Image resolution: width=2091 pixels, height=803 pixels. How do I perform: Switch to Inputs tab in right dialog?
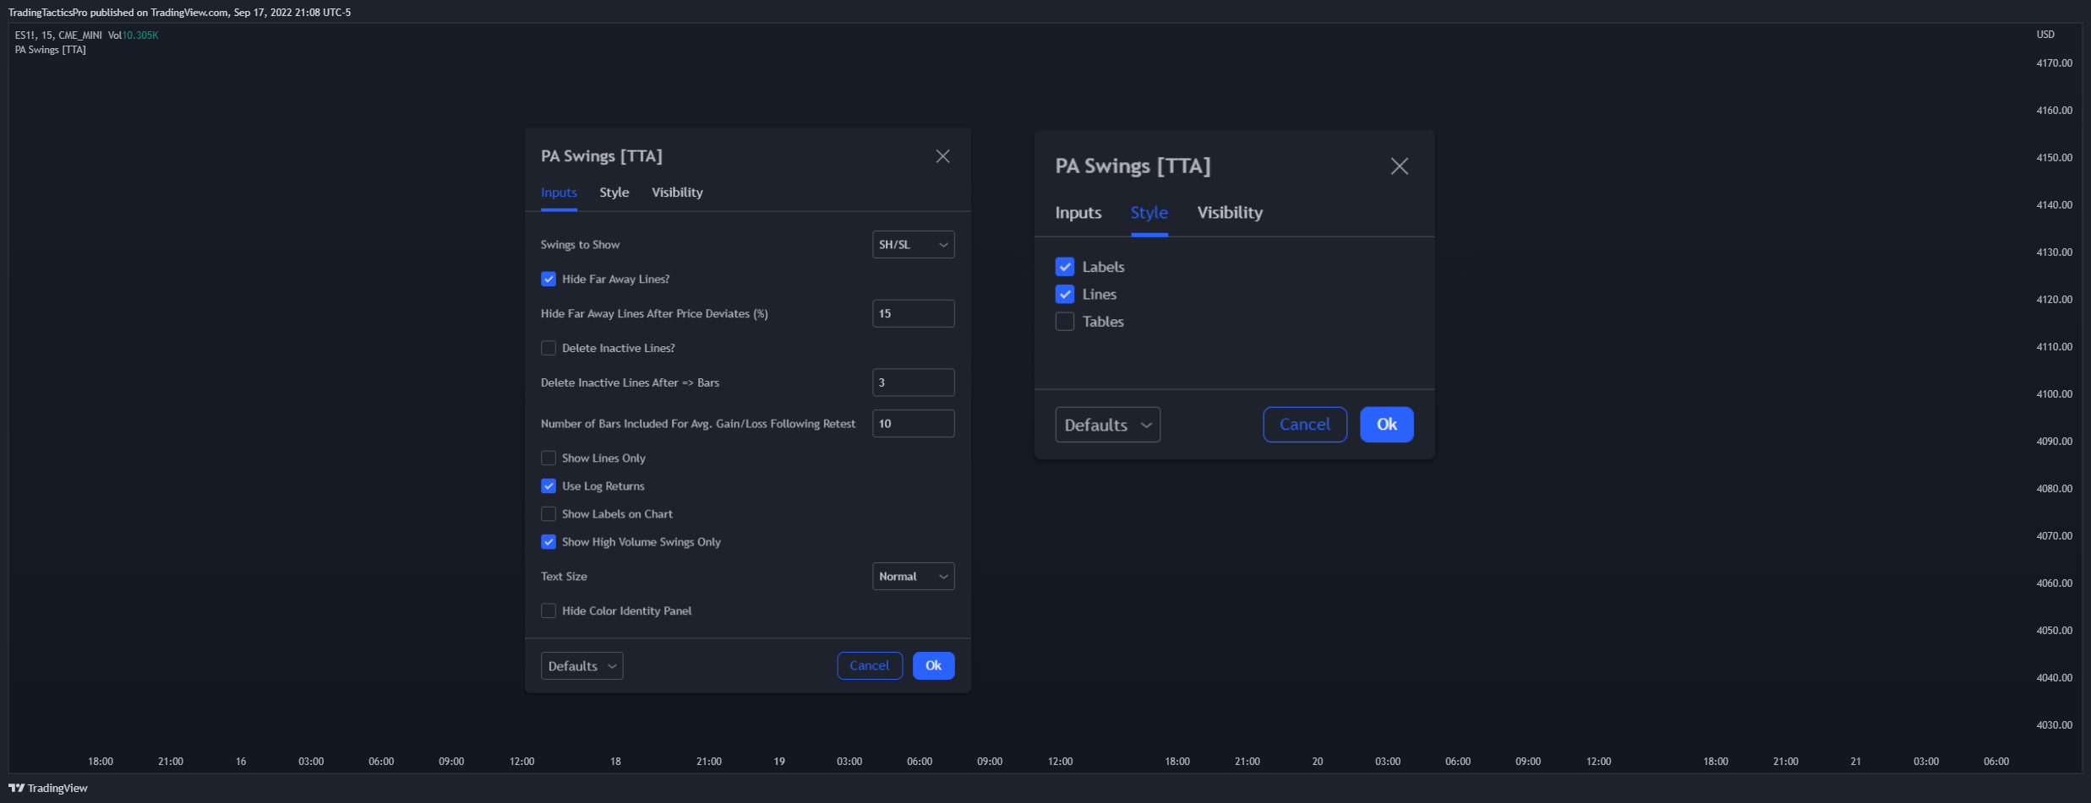pos(1078,213)
